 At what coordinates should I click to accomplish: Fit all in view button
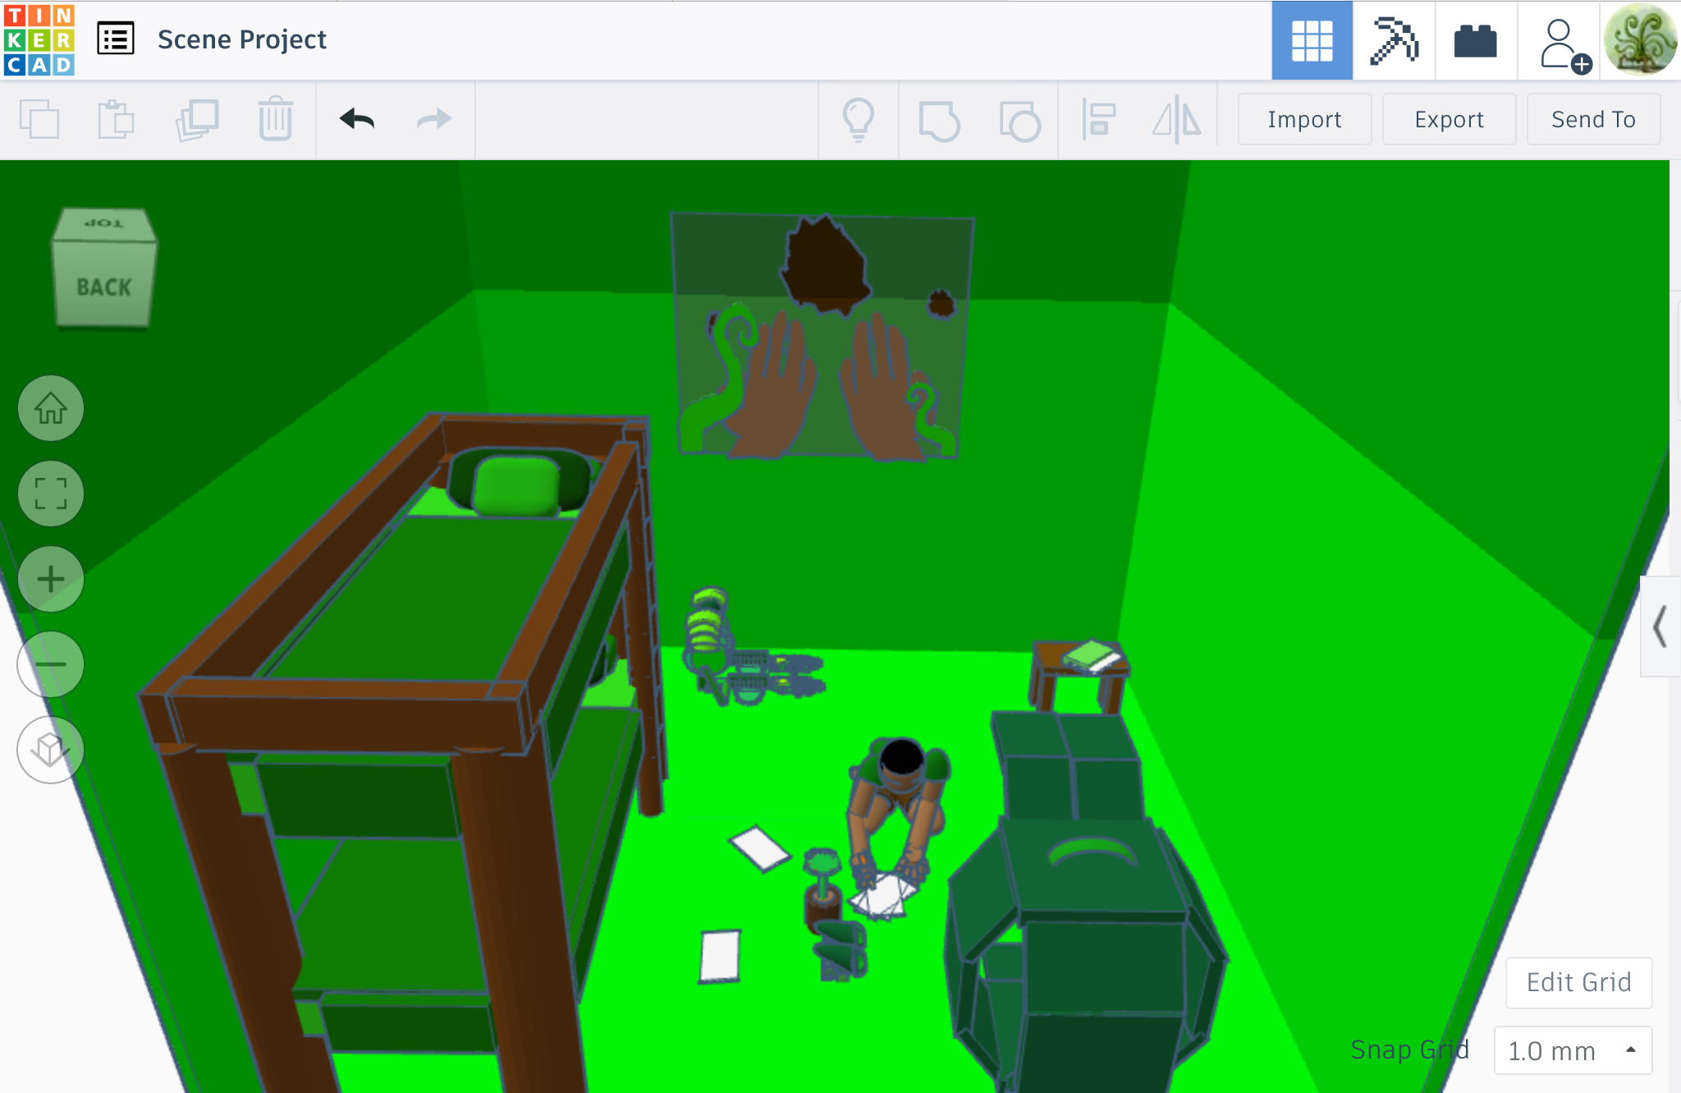point(51,494)
